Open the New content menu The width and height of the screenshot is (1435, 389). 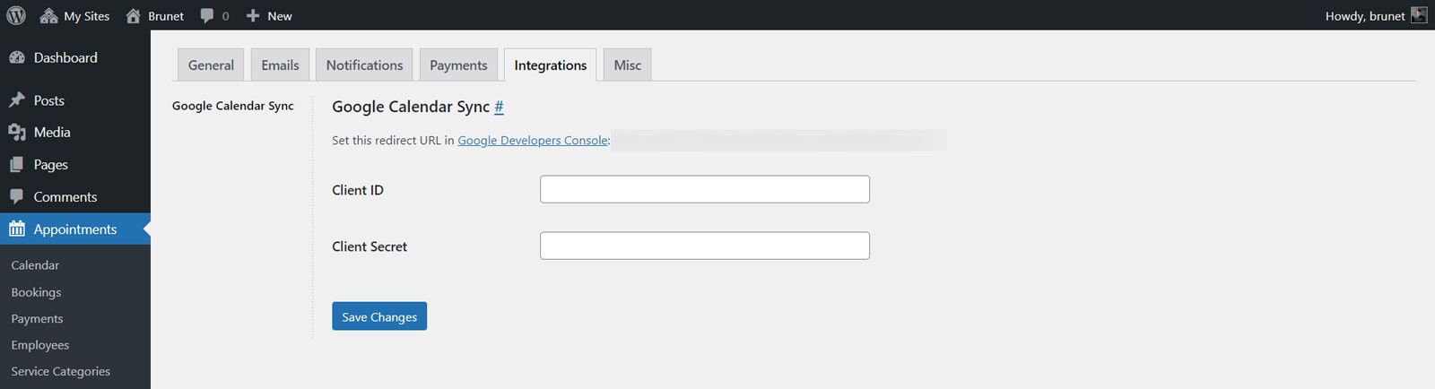pyautogui.click(x=269, y=15)
